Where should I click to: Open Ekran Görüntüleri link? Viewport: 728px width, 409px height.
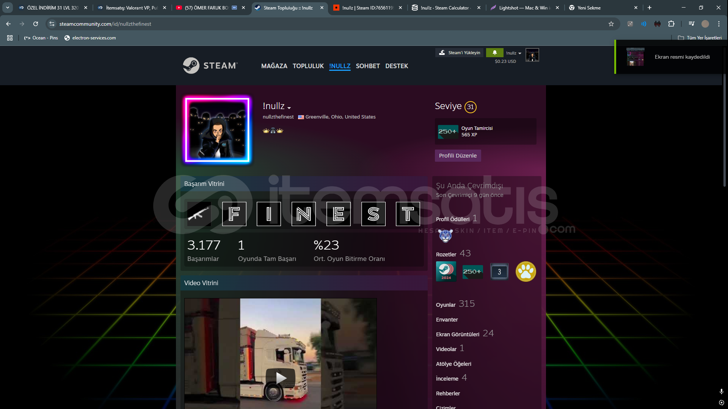point(465,334)
